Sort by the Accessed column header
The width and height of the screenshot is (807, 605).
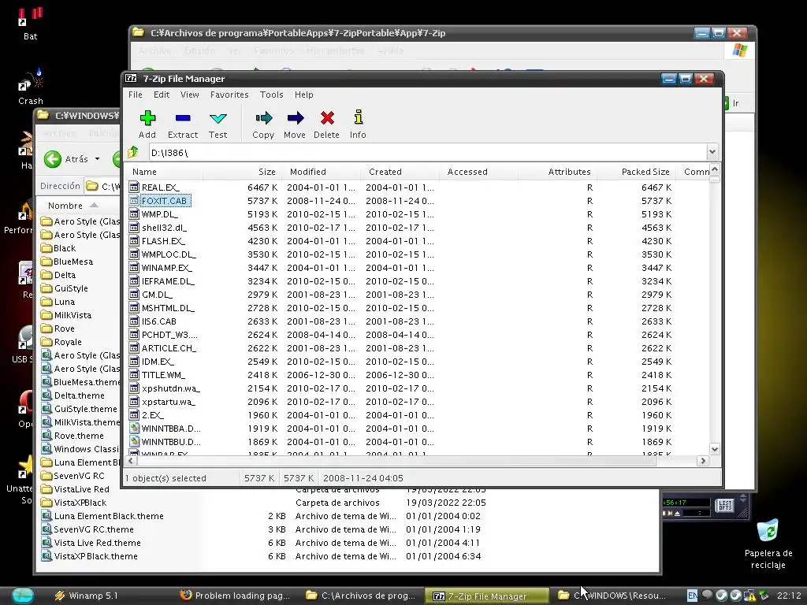pyautogui.click(x=478, y=172)
